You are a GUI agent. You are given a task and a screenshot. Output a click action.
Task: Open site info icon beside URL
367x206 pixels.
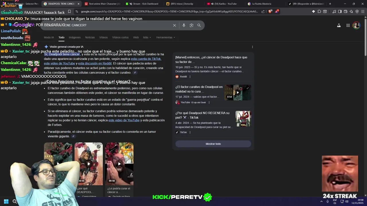click(x=76, y=11)
